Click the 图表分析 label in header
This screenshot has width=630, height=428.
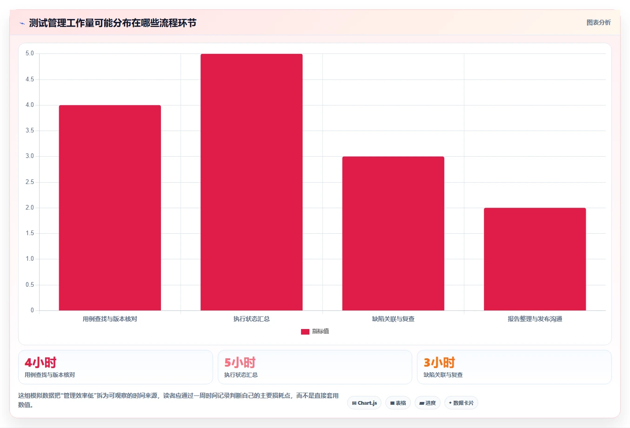click(598, 22)
